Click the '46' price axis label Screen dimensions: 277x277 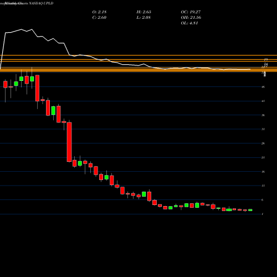tap(263, 87)
